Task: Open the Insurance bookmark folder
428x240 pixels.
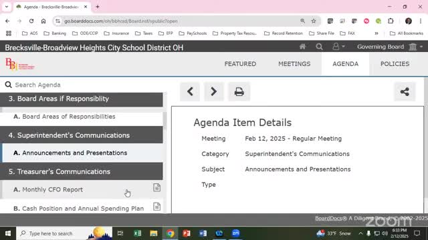Action: click(116, 33)
